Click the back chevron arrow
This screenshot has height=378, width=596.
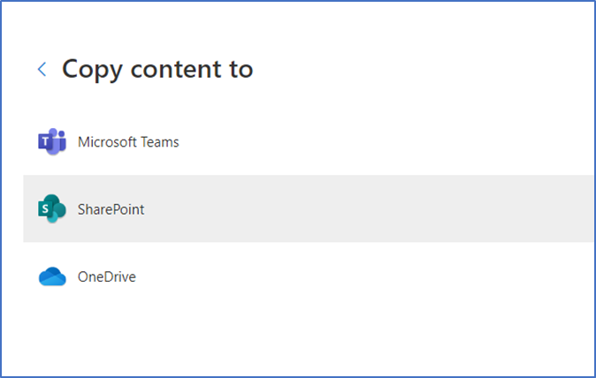click(x=42, y=70)
